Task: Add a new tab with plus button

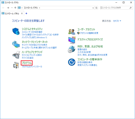Action: coord(26,14)
